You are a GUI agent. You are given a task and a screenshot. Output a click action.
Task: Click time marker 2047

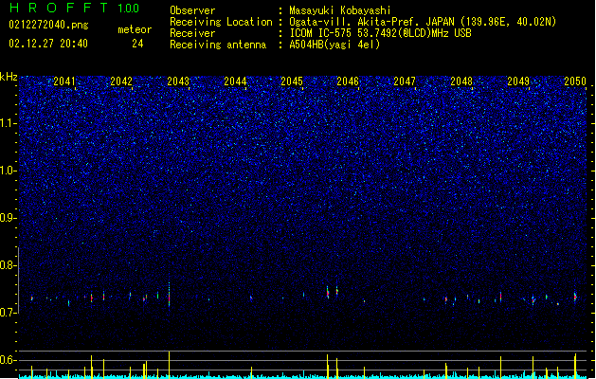tap(405, 81)
